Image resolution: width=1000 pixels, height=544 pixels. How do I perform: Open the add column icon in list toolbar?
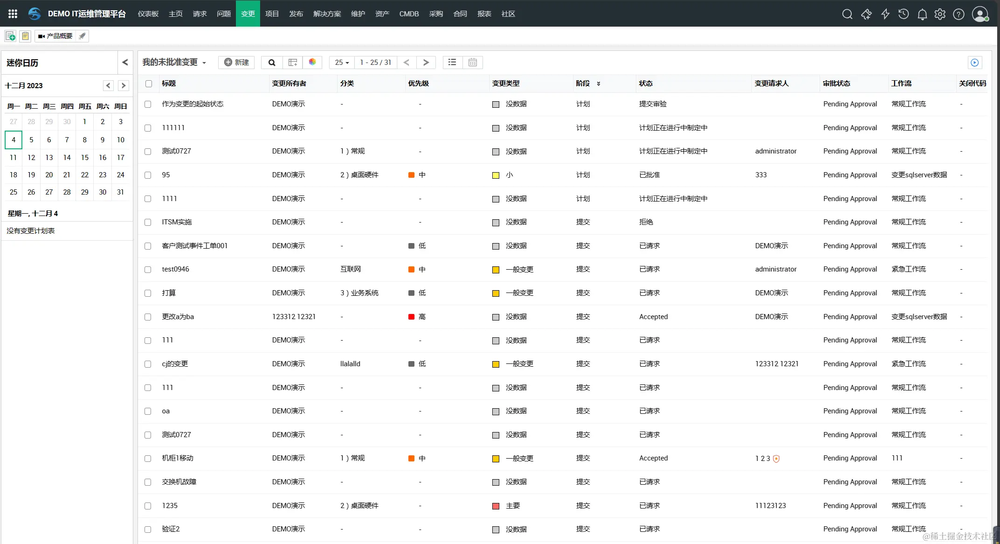pyautogui.click(x=292, y=62)
